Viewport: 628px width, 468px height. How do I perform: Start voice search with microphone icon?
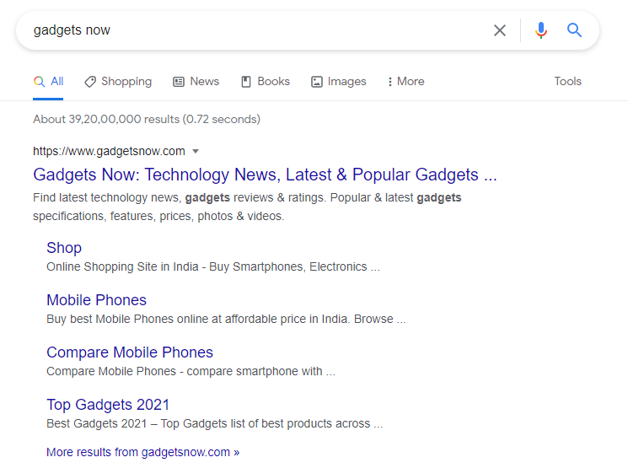pyautogui.click(x=540, y=30)
